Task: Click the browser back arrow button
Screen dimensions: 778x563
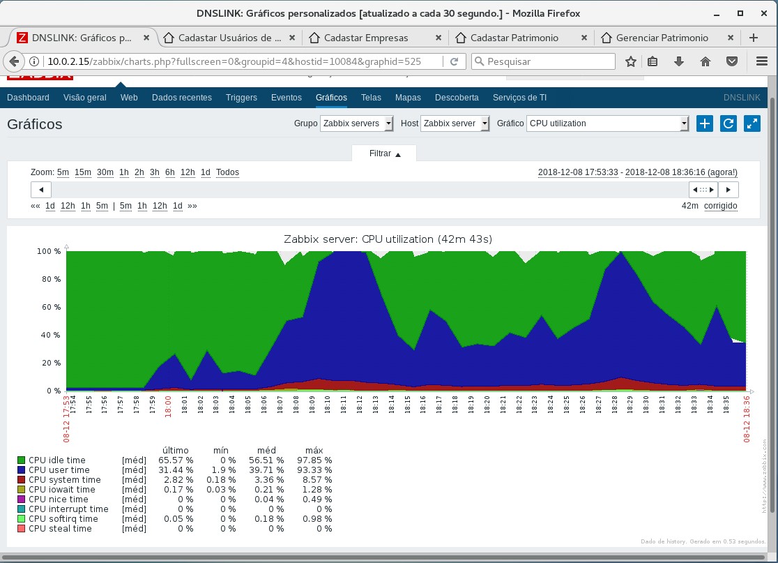Action: coord(14,61)
